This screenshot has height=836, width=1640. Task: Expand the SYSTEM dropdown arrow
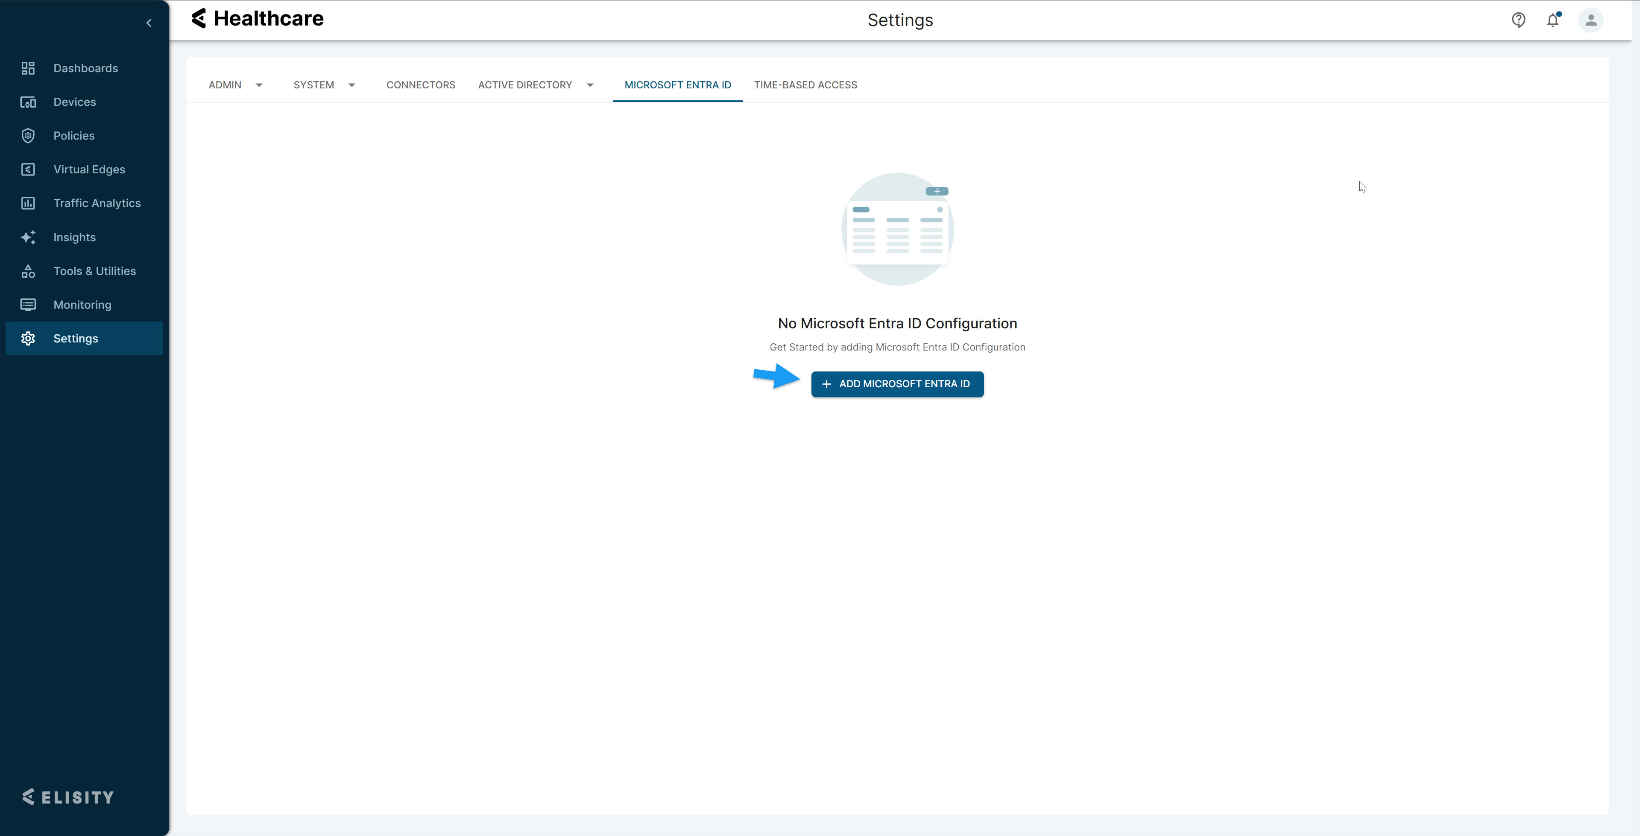tap(351, 85)
